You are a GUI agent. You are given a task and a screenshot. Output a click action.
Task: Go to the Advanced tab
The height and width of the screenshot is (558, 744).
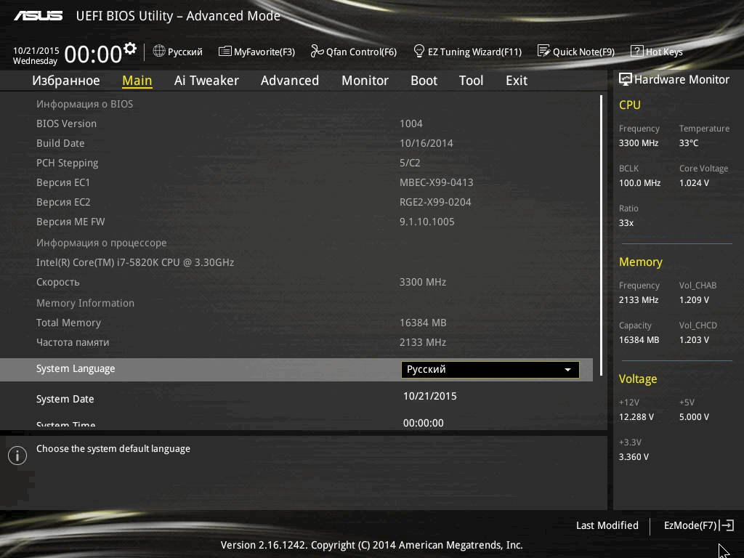pyautogui.click(x=290, y=81)
